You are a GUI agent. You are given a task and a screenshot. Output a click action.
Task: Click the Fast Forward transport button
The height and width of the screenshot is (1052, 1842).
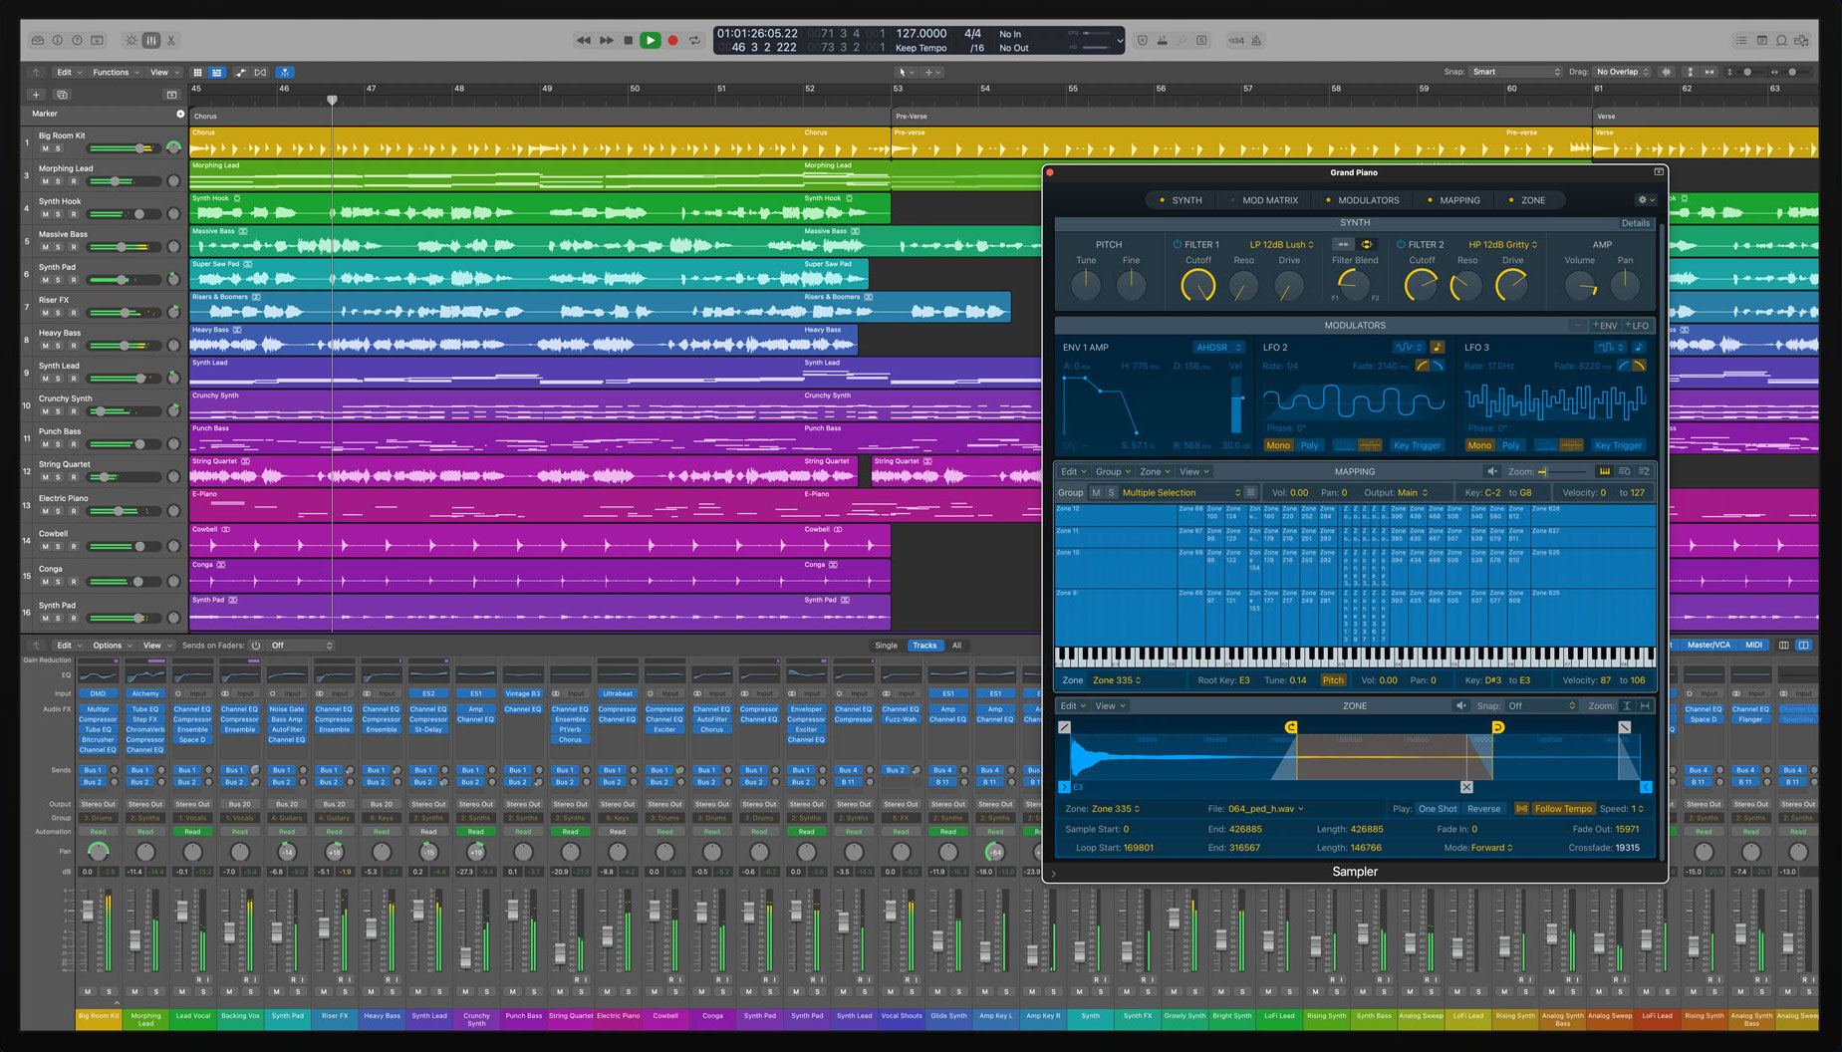(x=606, y=41)
